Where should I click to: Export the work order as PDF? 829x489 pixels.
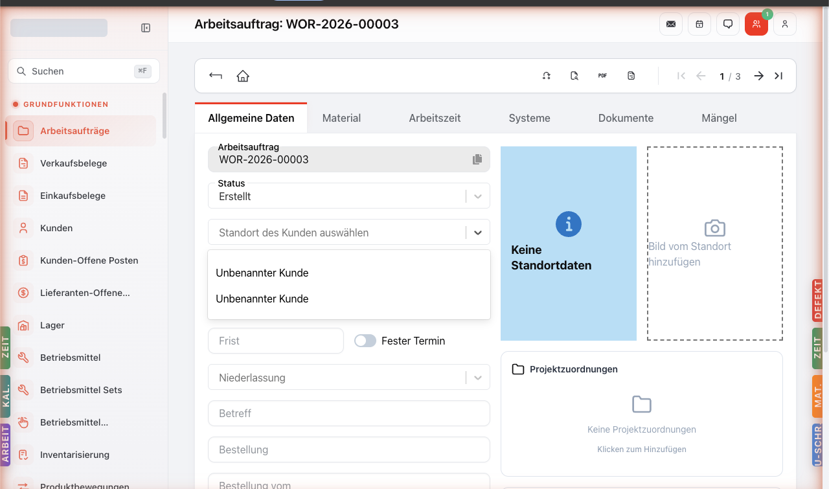pos(602,76)
